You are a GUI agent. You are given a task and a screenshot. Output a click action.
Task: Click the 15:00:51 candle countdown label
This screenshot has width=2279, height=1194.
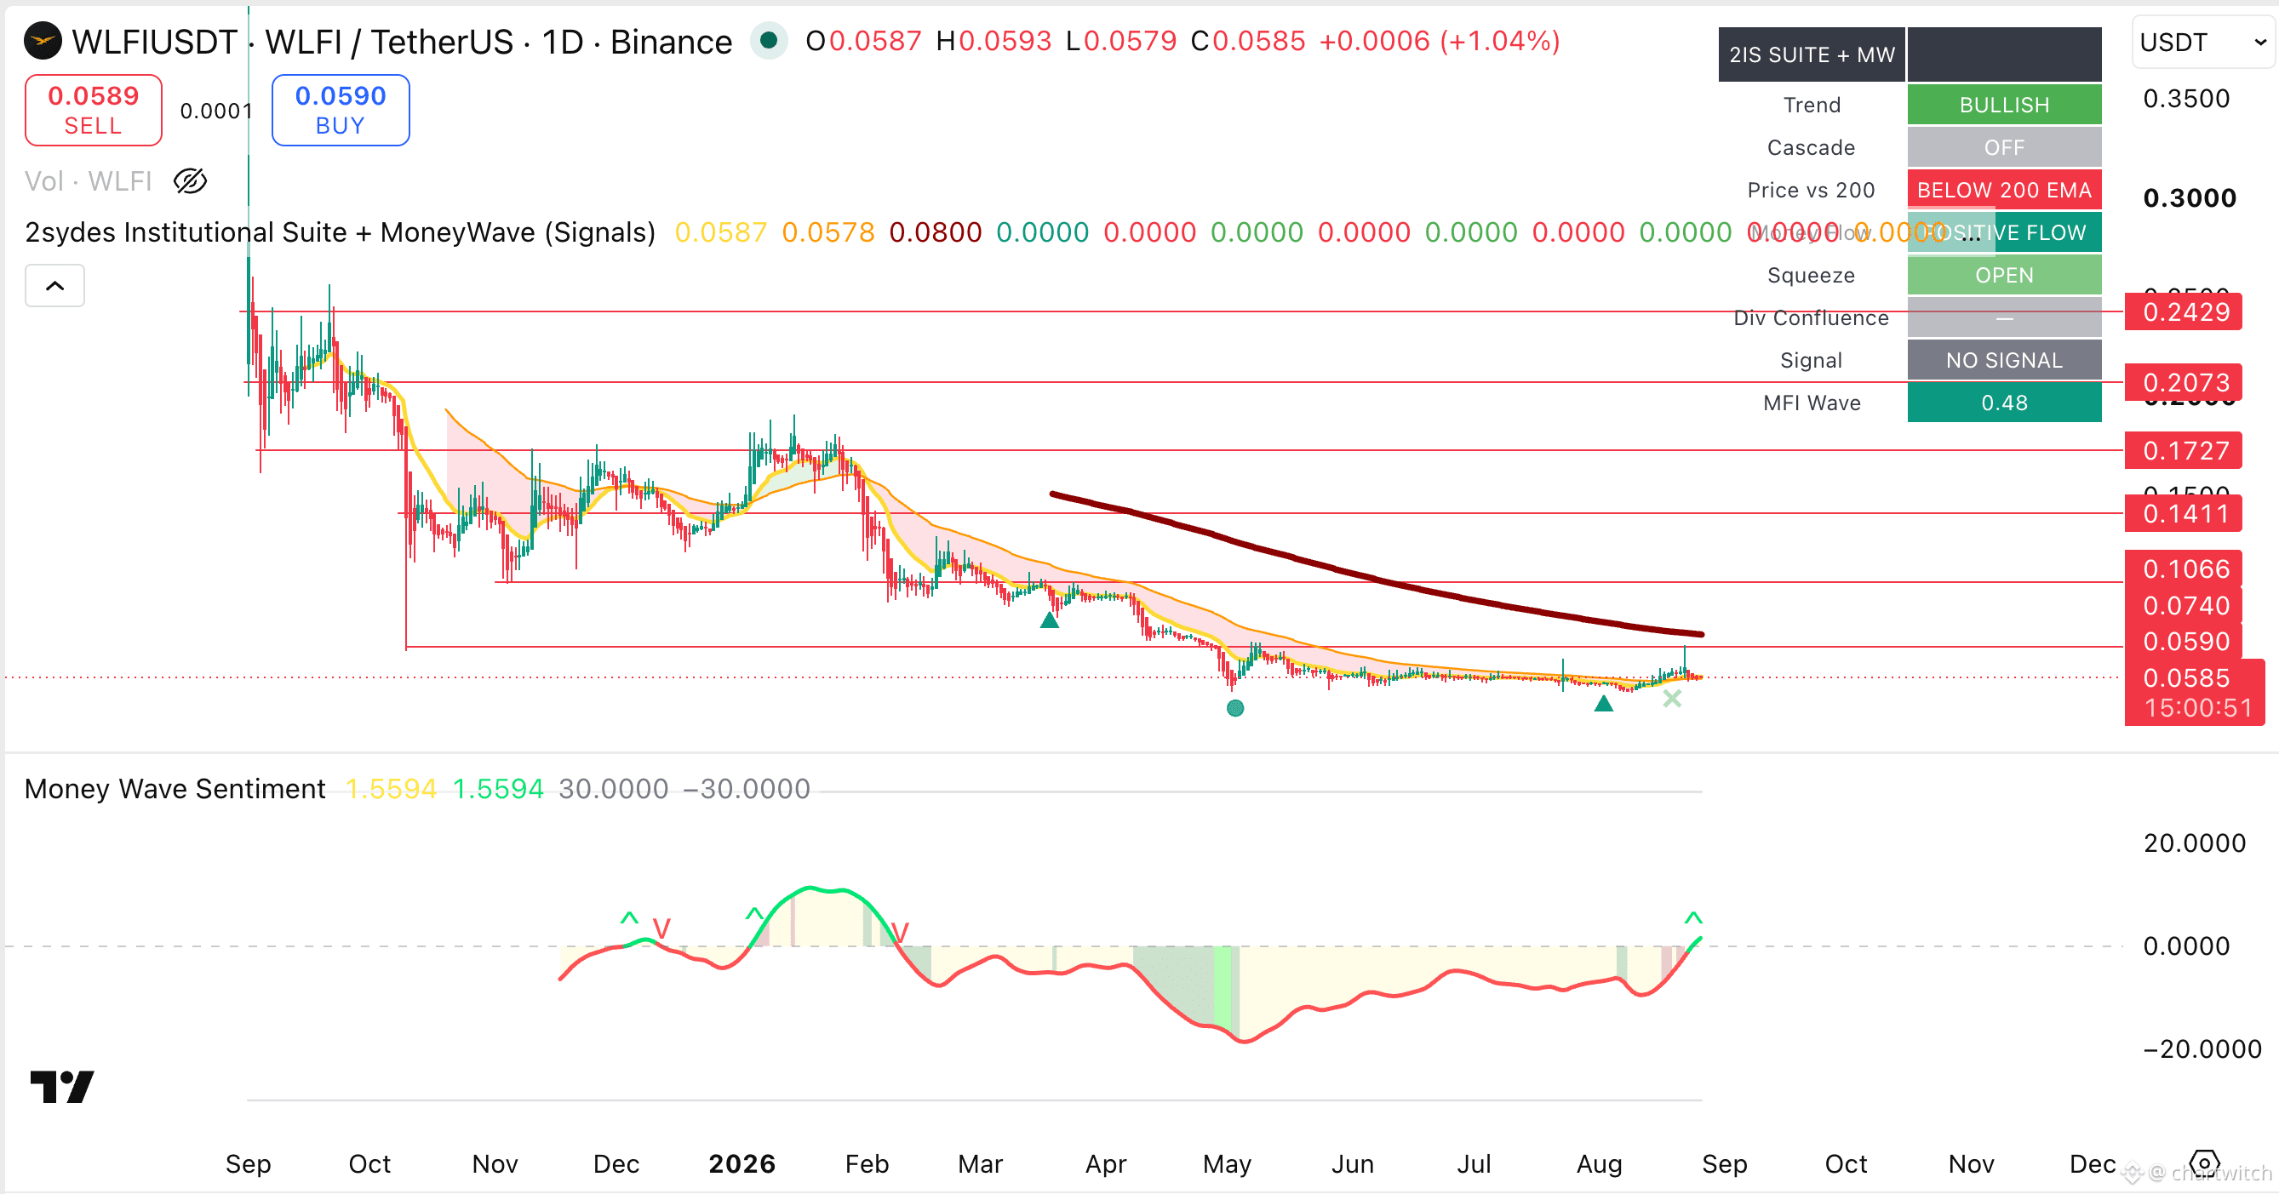tap(2198, 707)
